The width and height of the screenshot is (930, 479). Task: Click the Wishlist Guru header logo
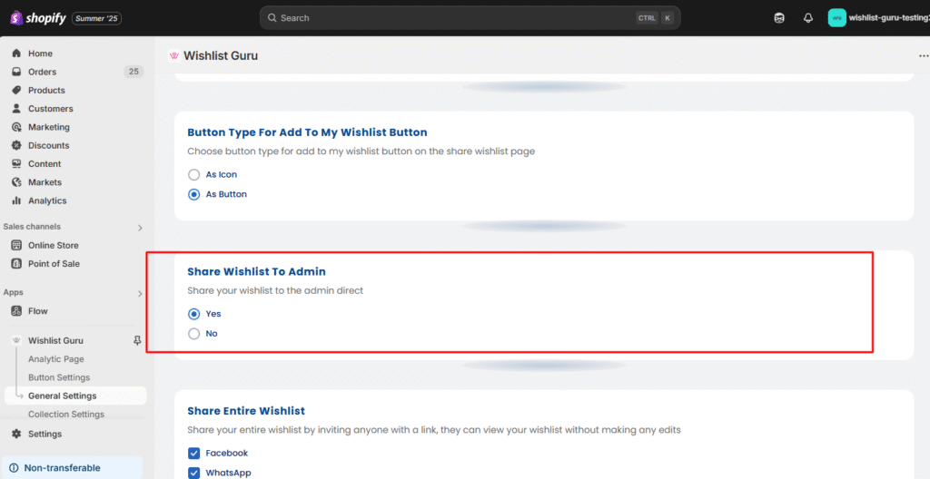[x=174, y=55]
